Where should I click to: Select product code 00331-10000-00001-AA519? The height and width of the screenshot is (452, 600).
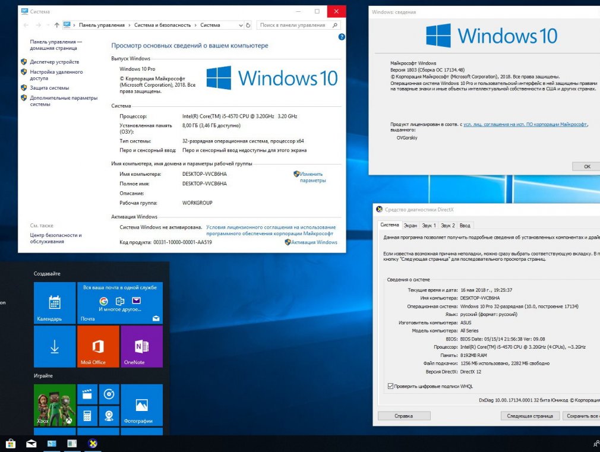coord(182,242)
